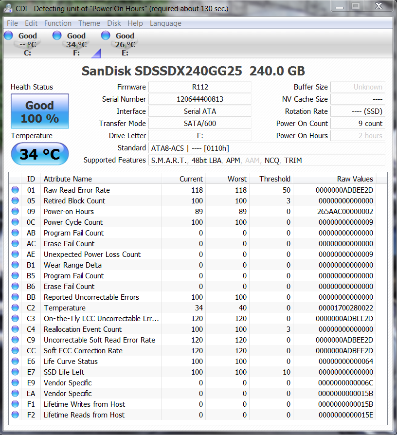This screenshot has width=397, height=435.
Task: Open the Function menu
Action: point(57,23)
